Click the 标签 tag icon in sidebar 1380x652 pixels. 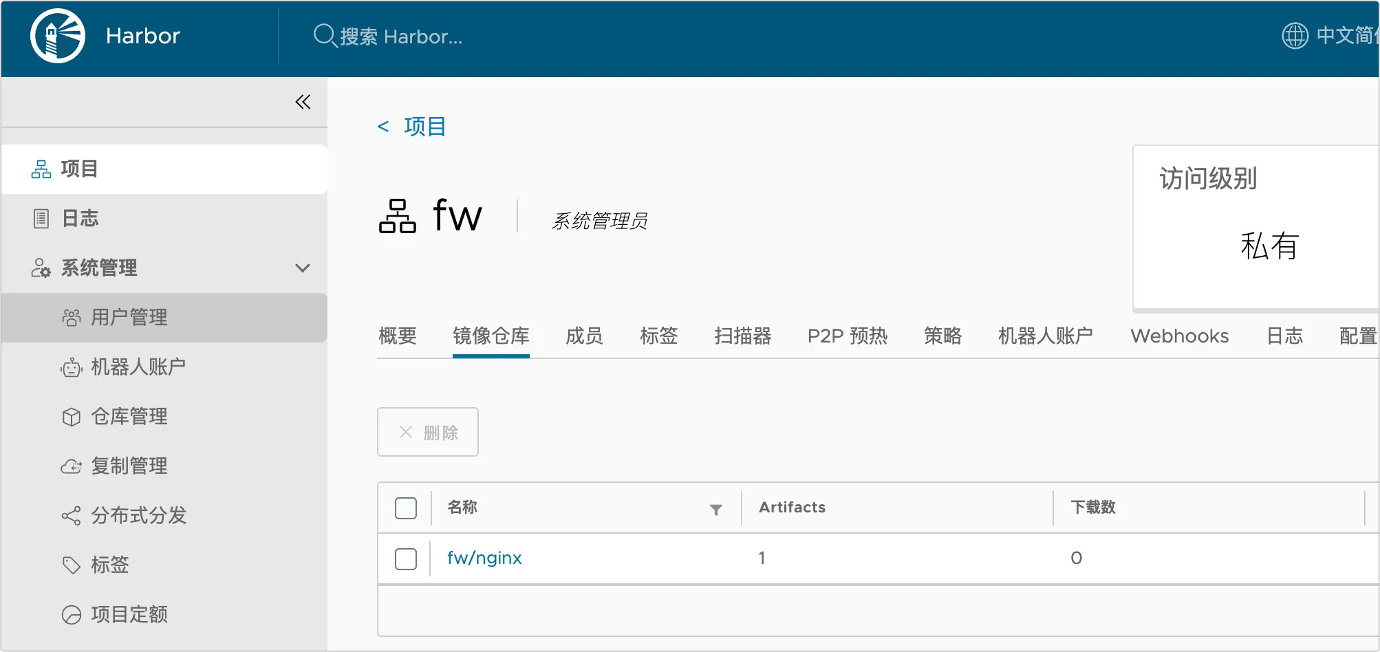point(72,565)
